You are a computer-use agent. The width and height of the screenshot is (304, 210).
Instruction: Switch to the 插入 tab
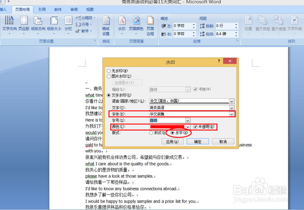(3, 9)
